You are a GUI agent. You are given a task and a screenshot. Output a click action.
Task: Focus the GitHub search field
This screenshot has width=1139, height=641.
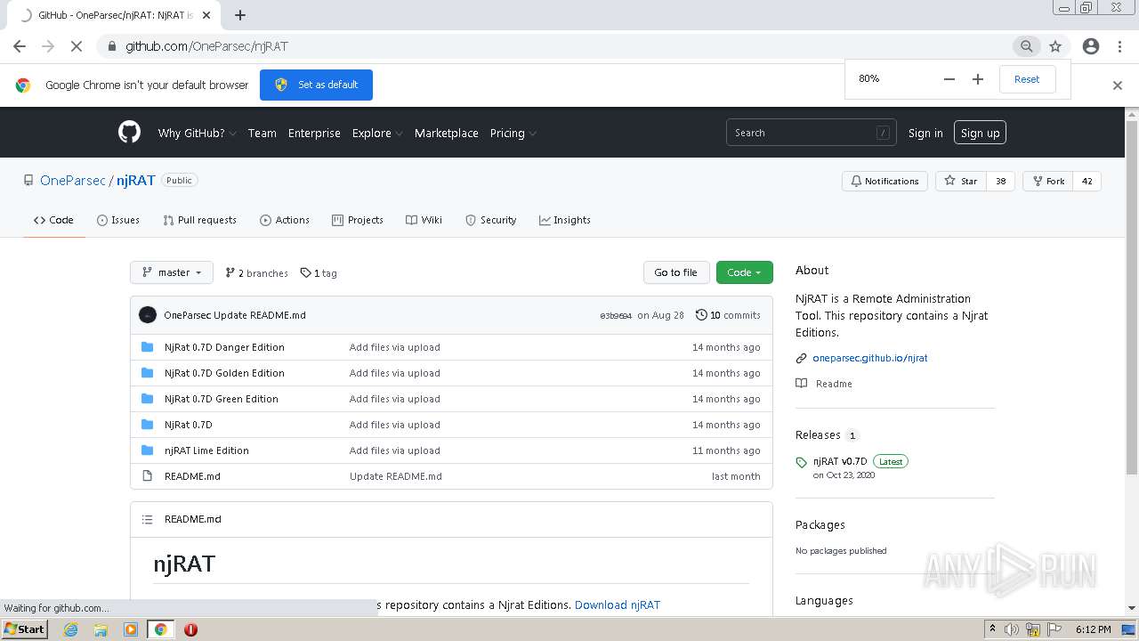click(x=811, y=133)
